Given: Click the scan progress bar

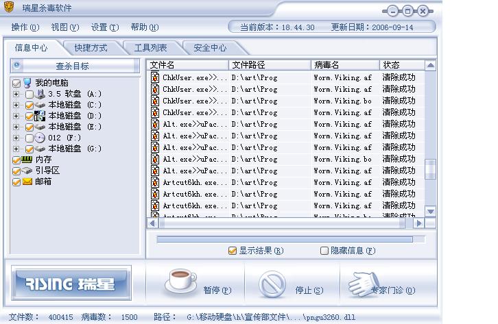Looking at the screenshot, I should [291, 239].
